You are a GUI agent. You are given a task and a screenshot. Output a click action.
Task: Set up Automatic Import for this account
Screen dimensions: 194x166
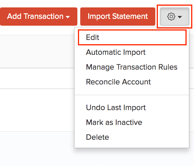point(116,52)
